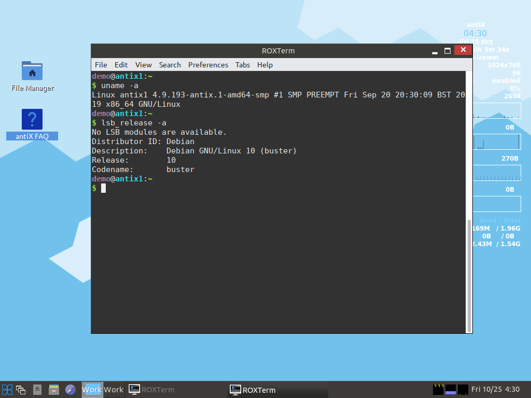Open the Edit menu
The image size is (531, 398).
(x=121, y=65)
